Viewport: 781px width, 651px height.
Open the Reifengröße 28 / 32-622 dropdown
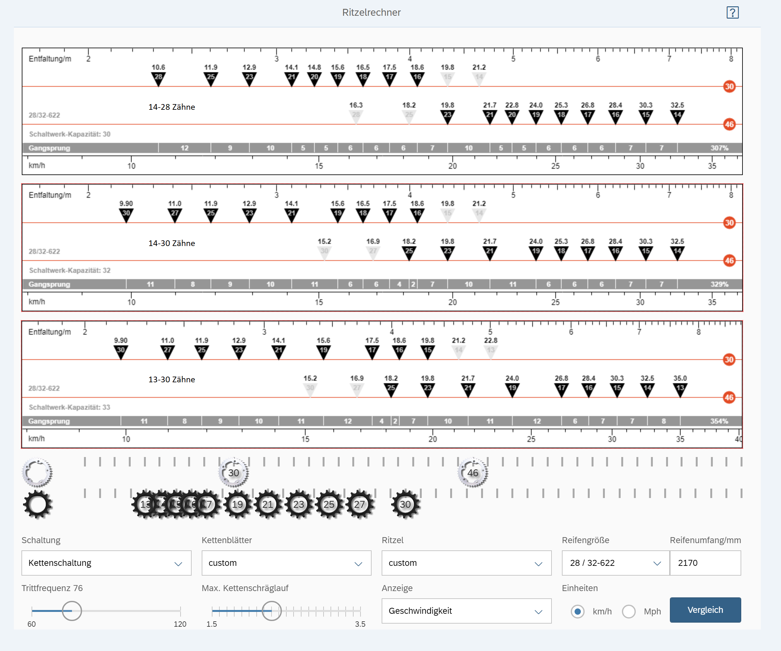click(x=616, y=563)
